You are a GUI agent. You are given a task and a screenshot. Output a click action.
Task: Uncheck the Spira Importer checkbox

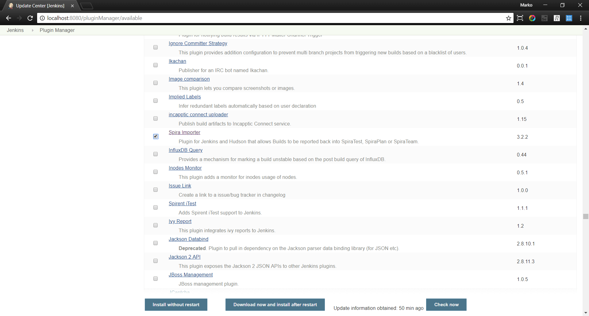(156, 136)
